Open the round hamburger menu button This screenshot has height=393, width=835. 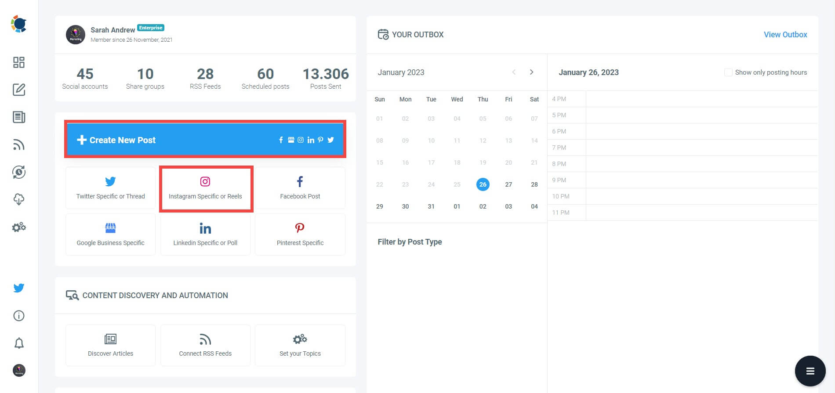coord(810,371)
